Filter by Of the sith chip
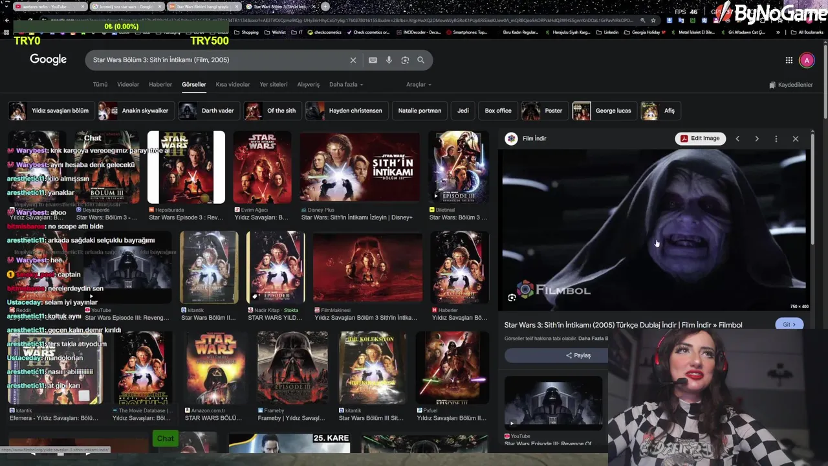 pyautogui.click(x=273, y=111)
